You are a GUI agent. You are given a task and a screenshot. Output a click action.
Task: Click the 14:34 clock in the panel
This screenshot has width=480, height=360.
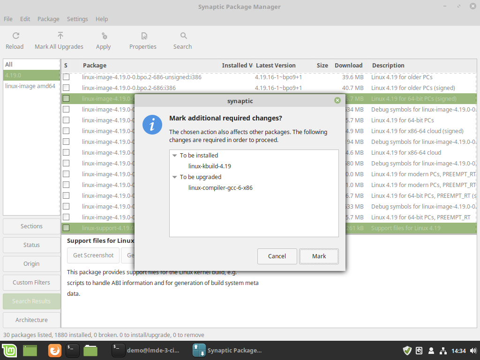pyautogui.click(x=458, y=351)
